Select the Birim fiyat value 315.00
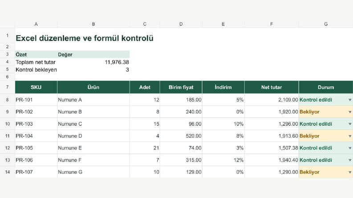The width and height of the screenshot is (353, 198). pos(181,160)
